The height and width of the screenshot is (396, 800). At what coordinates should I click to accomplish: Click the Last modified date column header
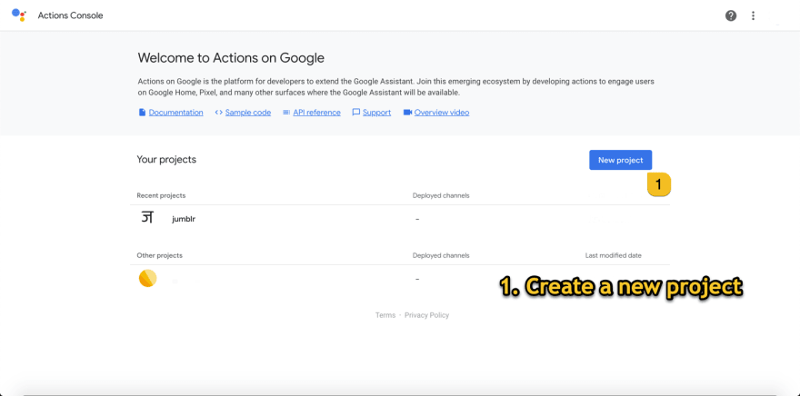tap(614, 255)
